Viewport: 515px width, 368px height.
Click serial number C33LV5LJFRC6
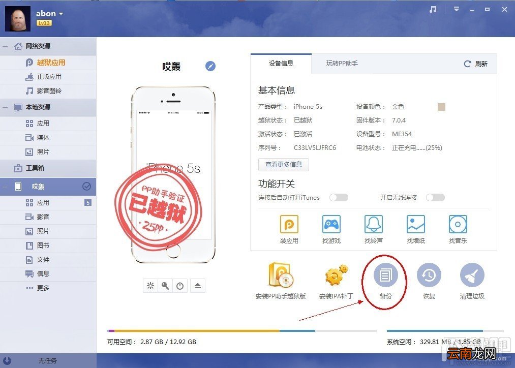coord(315,148)
